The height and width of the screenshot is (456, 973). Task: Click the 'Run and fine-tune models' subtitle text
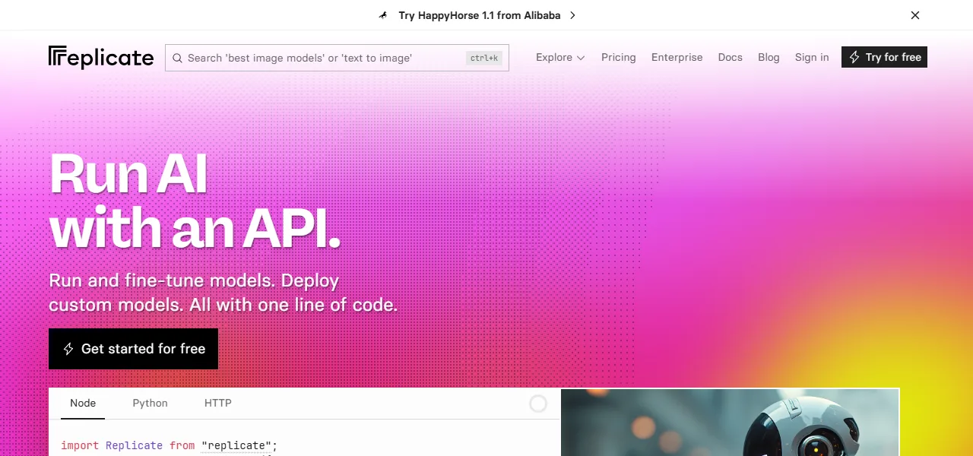(x=223, y=293)
